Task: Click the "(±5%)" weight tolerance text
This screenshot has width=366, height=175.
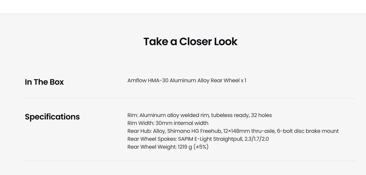Action: [x=201, y=147]
